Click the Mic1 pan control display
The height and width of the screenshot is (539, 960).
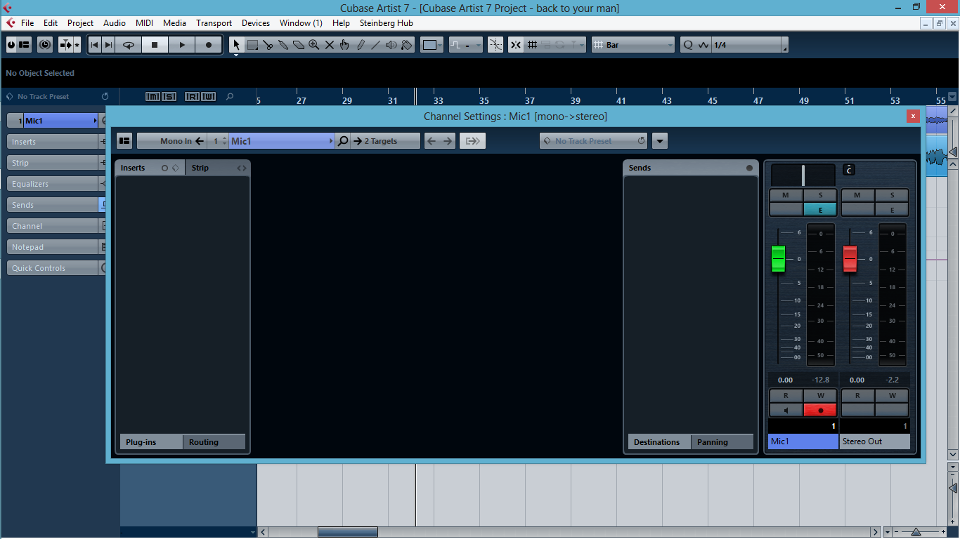pos(803,175)
